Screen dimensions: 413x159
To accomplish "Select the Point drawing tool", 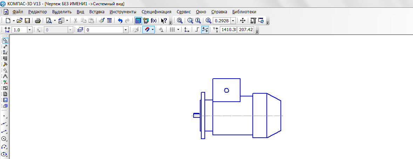I will [x=5, y=116].
